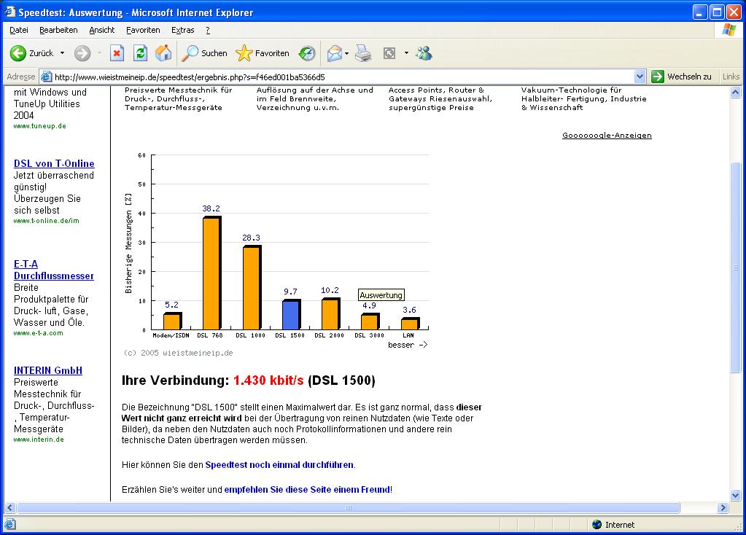Click the mail envelope toolbar icon
The width and height of the screenshot is (746, 535).
point(335,53)
